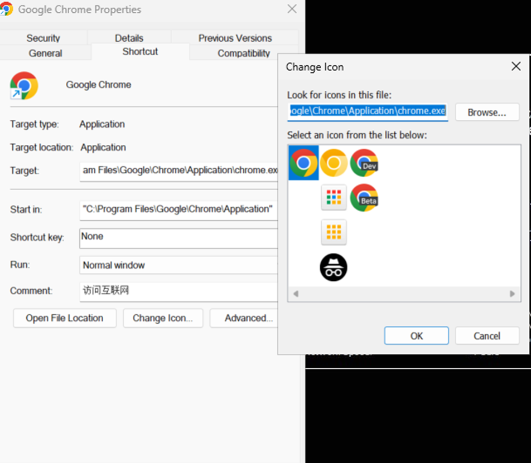Image resolution: width=531 pixels, height=463 pixels.
Task: Close the Change Icon dialog
Action: (516, 66)
